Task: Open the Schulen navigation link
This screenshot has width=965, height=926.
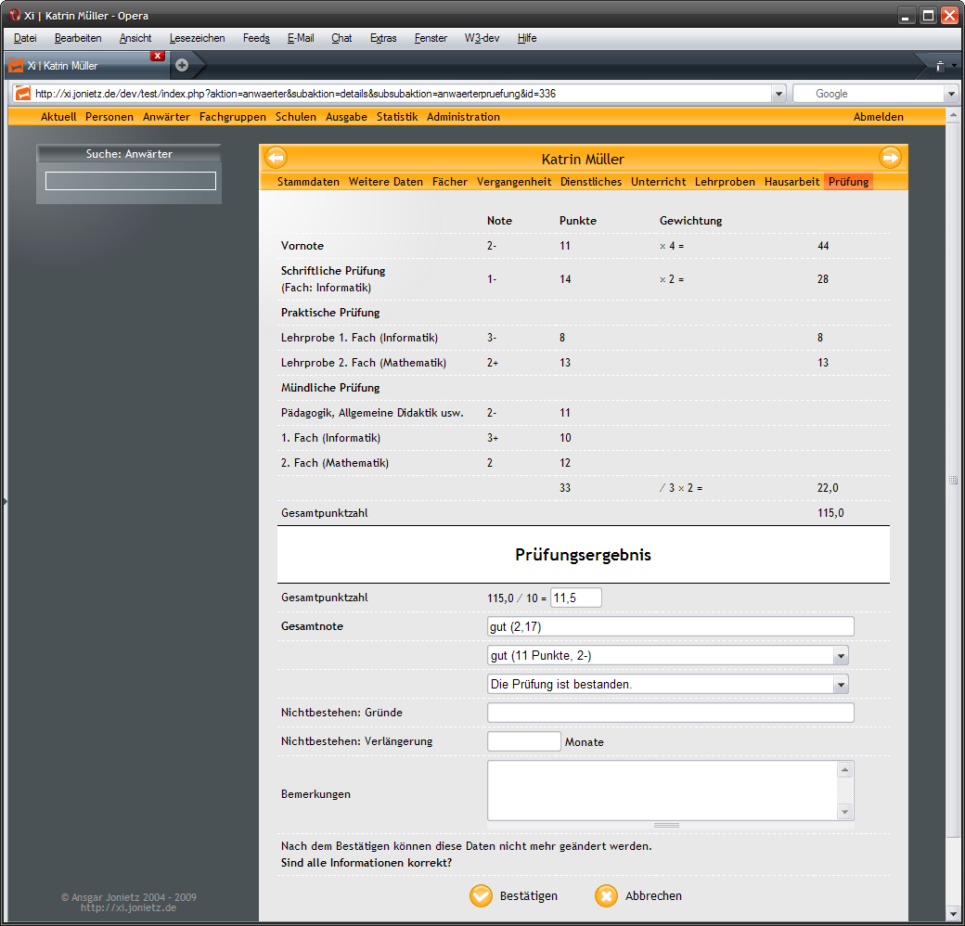Action: (x=295, y=117)
